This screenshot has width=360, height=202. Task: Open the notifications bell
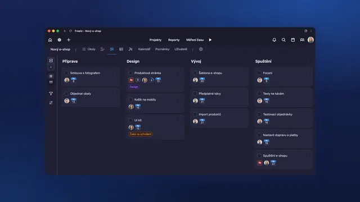click(x=274, y=40)
